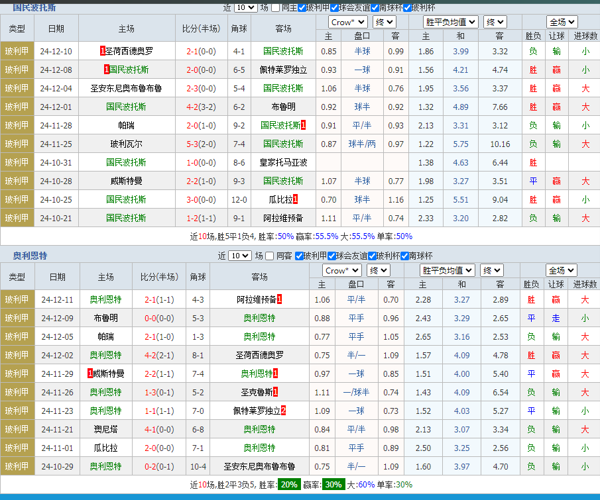Uncheck the 玻利甲 filter checkbox in top section
The width and height of the screenshot is (600, 500).
tap(300, 8)
